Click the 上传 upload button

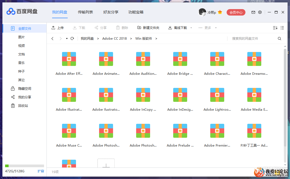click(57, 28)
